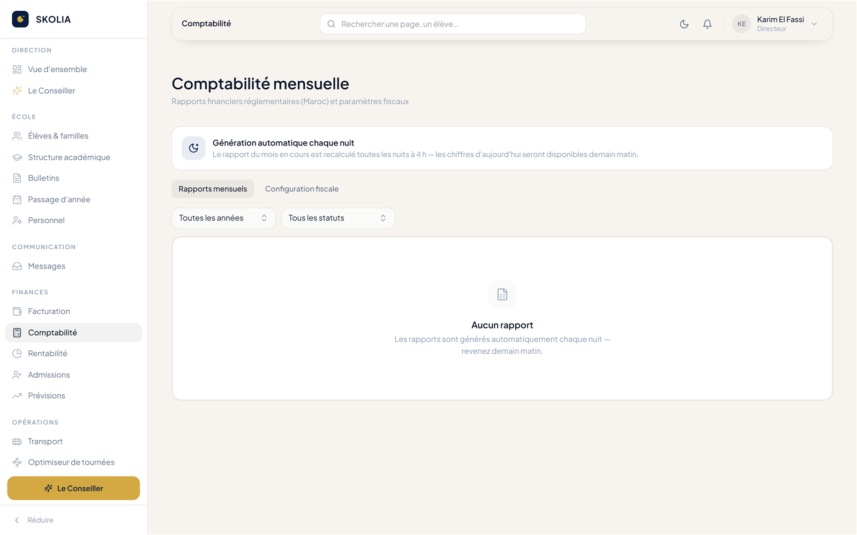Click the Vue d'ensemble grid icon
857x535 pixels.
click(17, 70)
